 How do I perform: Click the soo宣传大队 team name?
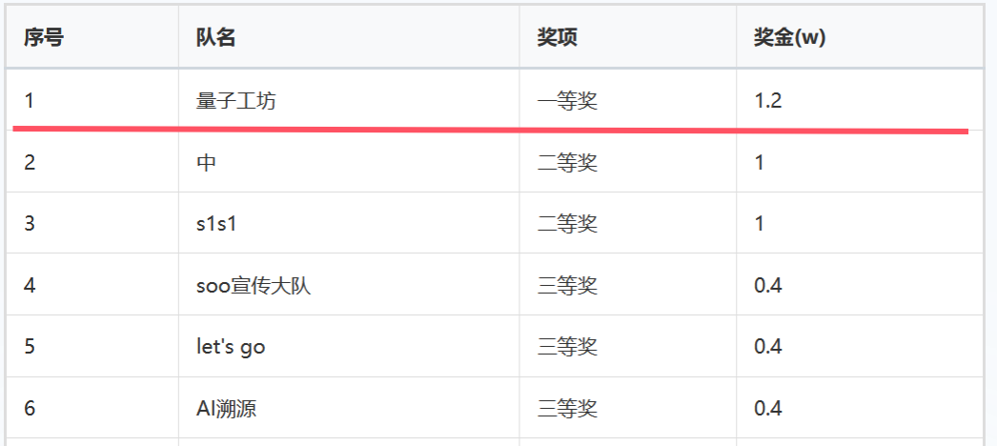254,285
